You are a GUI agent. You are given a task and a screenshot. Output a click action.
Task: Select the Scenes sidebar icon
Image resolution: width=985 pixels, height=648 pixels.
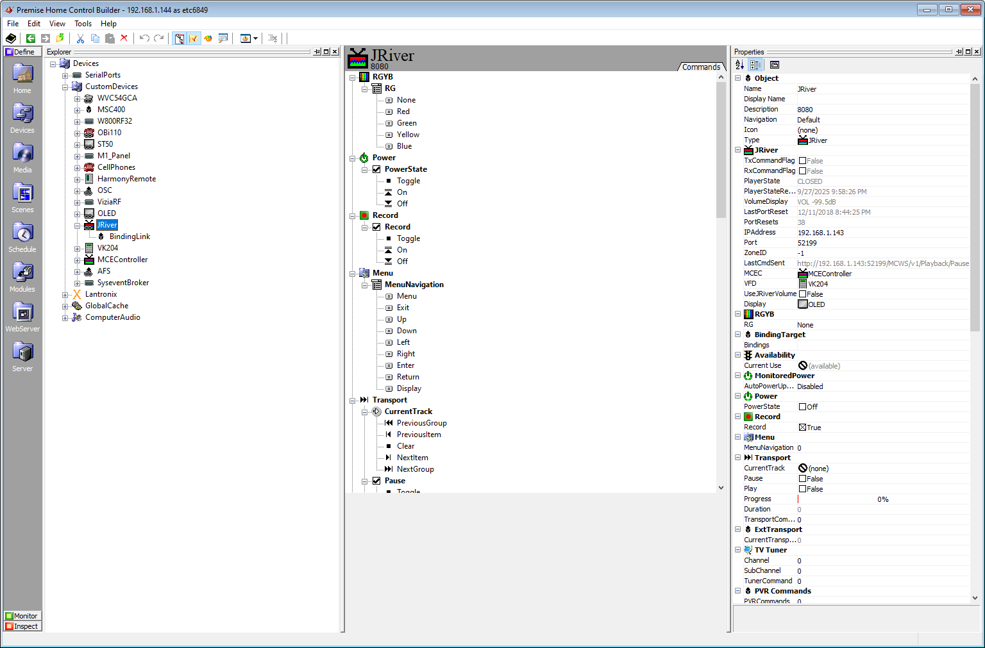click(x=22, y=195)
